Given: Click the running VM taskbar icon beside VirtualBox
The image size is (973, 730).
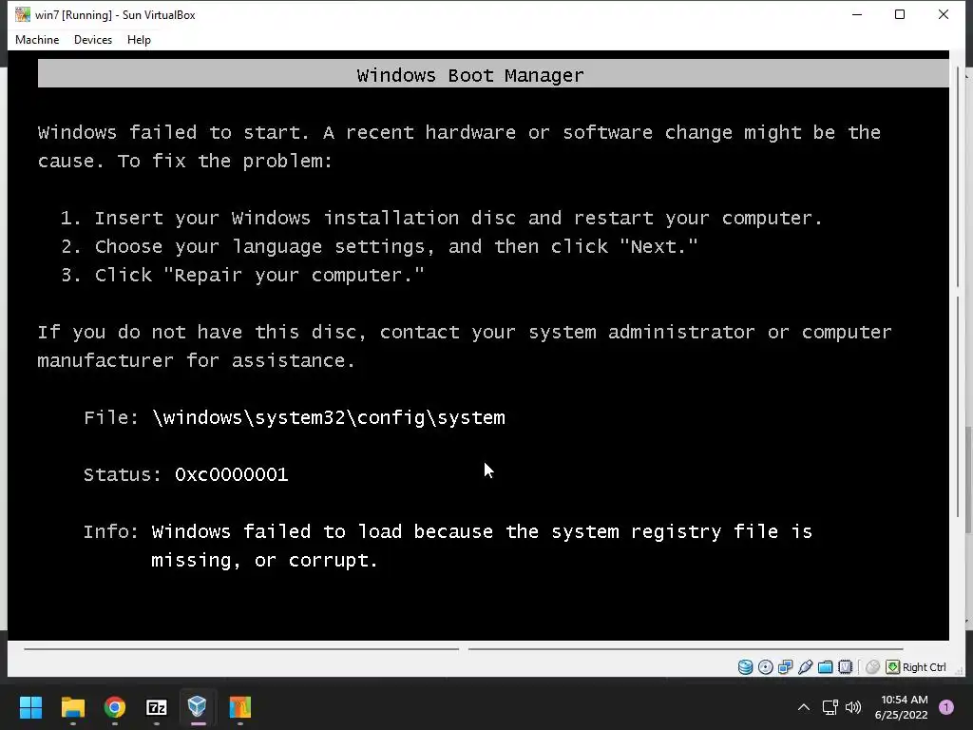Looking at the screenshot, I should pos(239,707).
